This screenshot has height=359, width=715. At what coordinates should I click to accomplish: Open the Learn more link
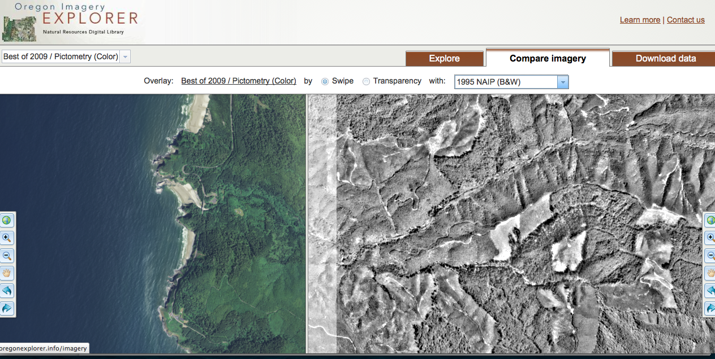[x=640, y=20]
